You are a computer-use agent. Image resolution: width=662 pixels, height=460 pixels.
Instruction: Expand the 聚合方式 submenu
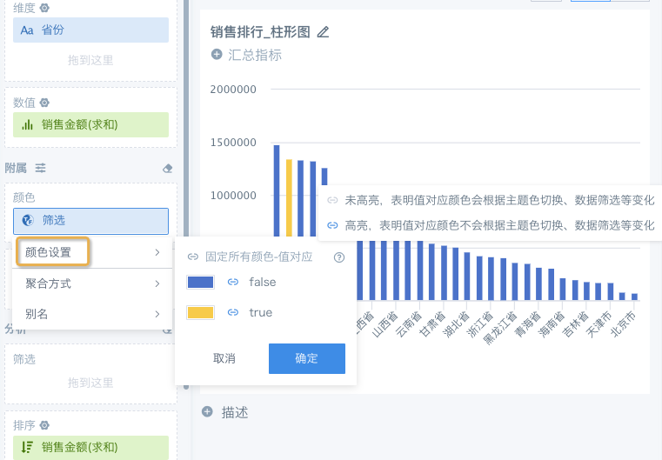157,283
